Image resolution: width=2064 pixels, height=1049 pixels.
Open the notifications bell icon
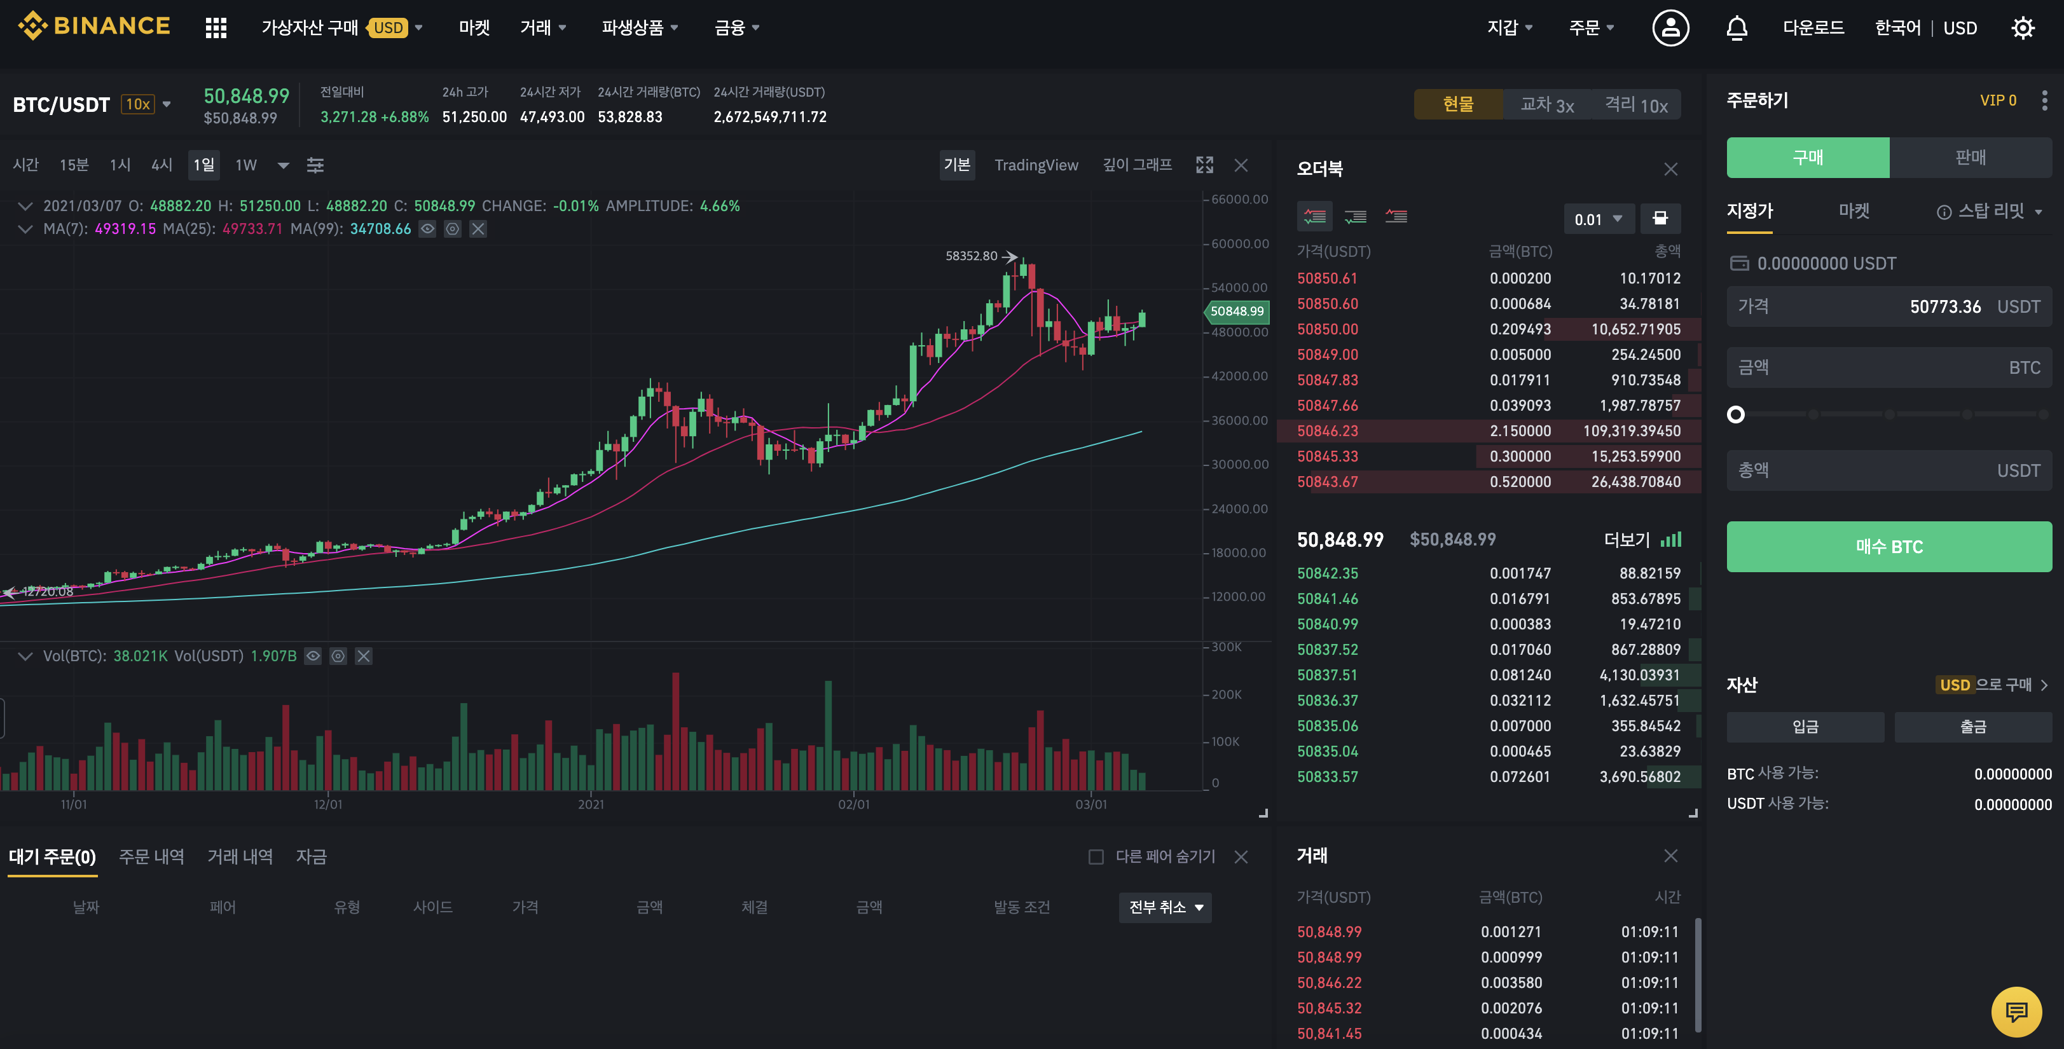(x=1737, y=28)
